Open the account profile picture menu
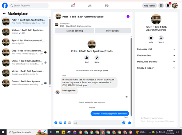Image resolution: width=182 pixels, height=135 pixels. pos(175,5)
